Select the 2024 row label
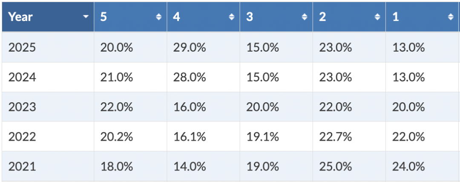460x182 pixels. [x=22, y=77]
